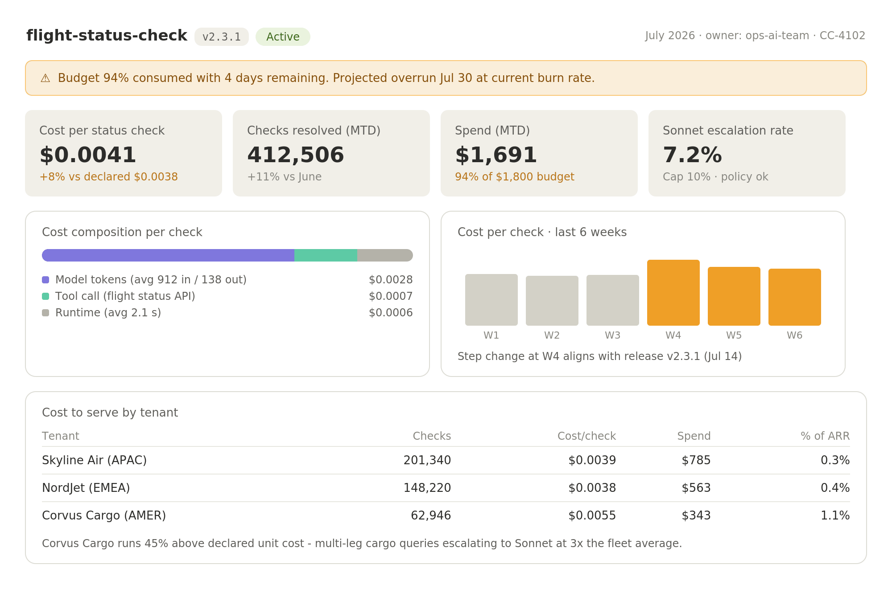The height and width of the screenshot is (589, 892).
Task: Select the Corvus Cargo (AMER) tenant row
Action: pyautogui.click(x=446, y=515)
